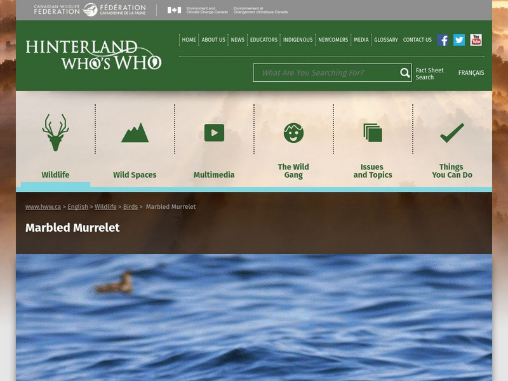Select the Wild Spaces label
The image size is (508, 381).
pos(135,175)
